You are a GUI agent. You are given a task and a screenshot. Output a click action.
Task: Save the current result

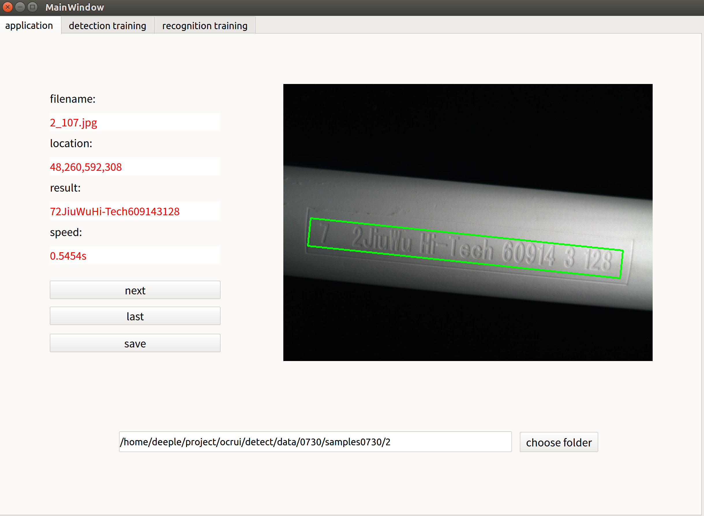[135, 343]
